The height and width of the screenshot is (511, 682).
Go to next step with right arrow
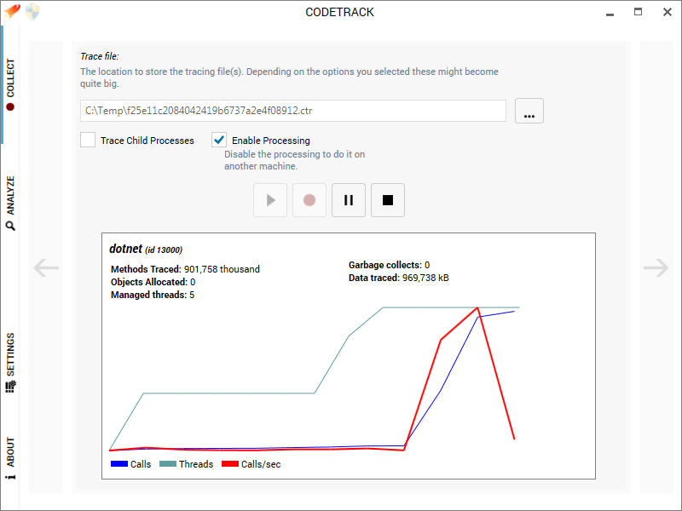pos(656,267)
